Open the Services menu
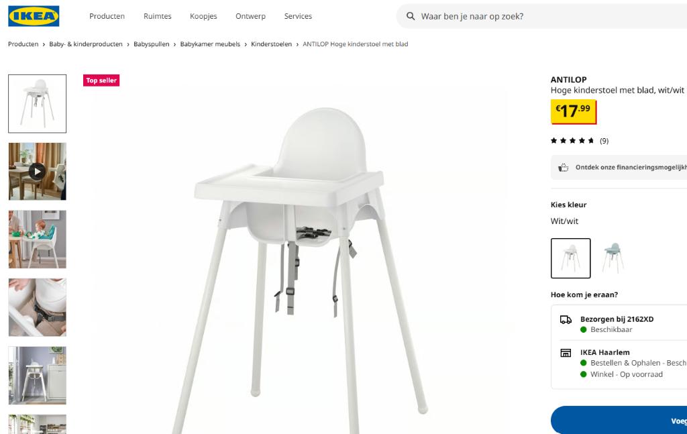 [x=298, y=16]
